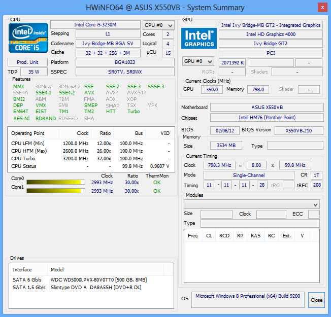Click the Ratio column header in operating table
The height and width of the screenshot is (317, 331).
coord(103,133)
